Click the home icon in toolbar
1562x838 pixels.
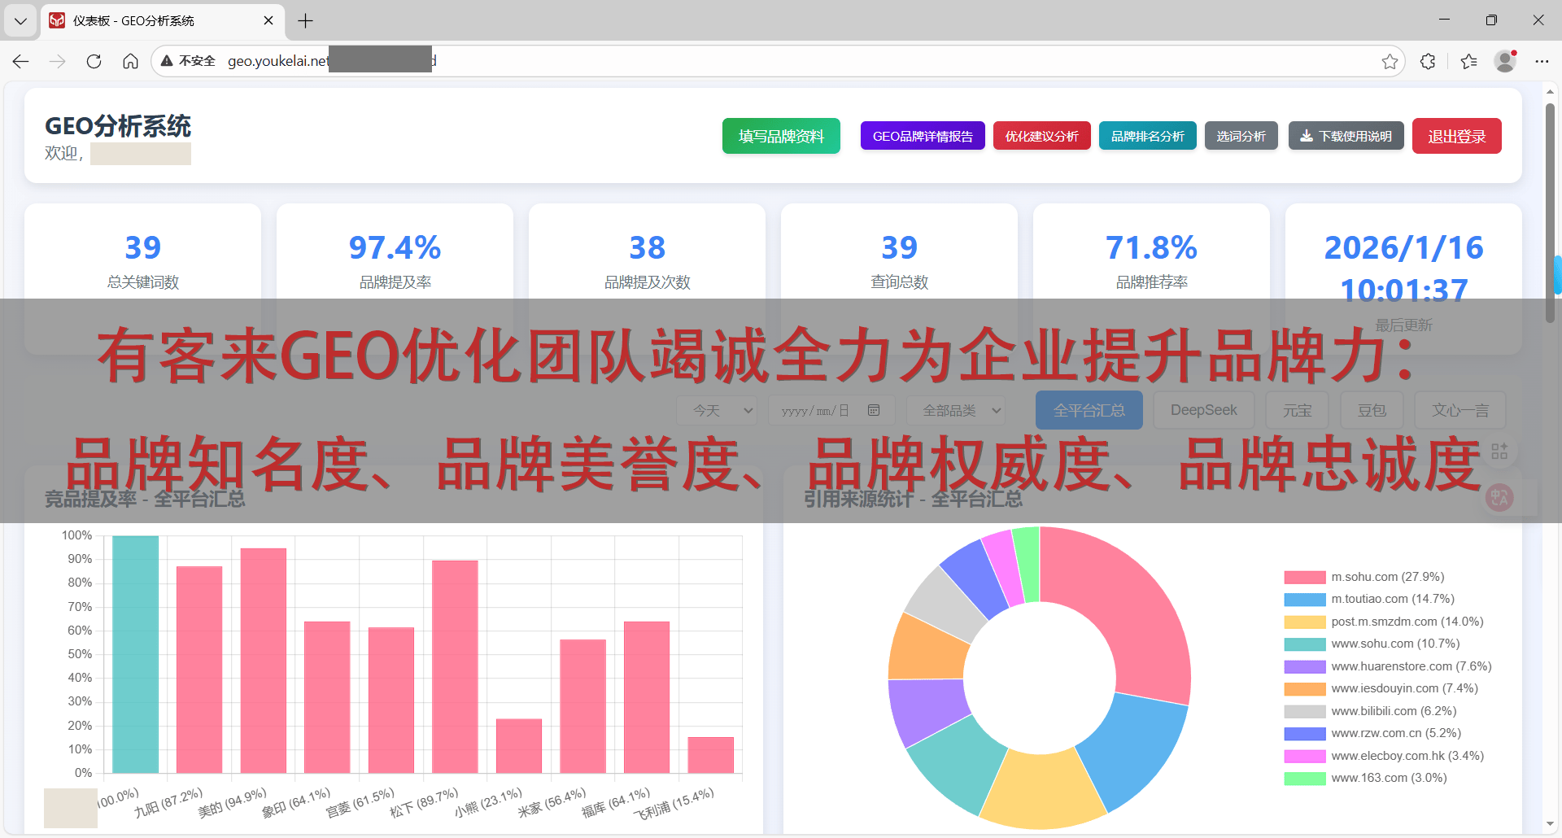[130, 61]
